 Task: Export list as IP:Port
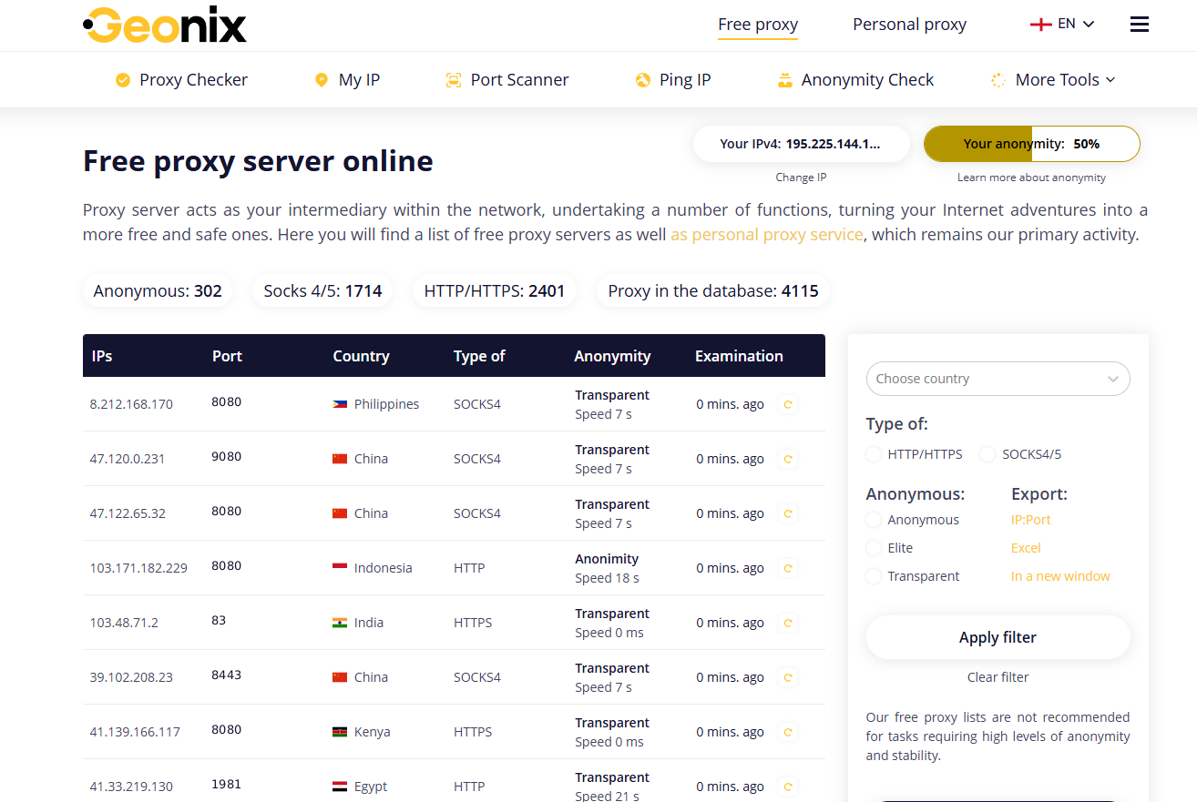(1031, 520)
